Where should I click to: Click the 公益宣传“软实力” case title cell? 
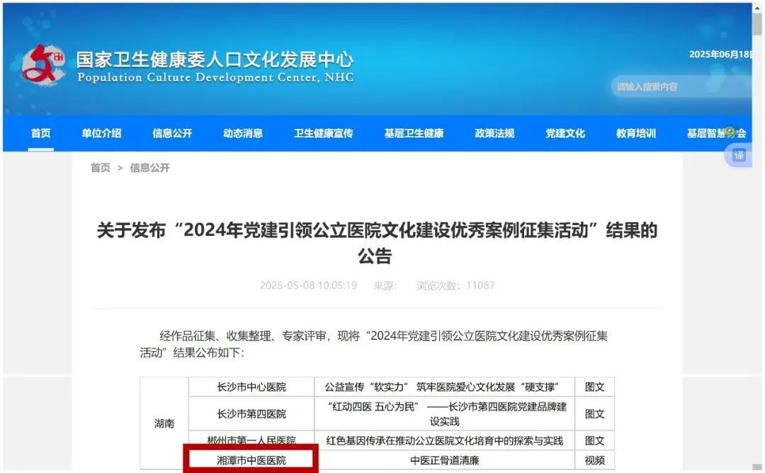[x=444, y=387]
